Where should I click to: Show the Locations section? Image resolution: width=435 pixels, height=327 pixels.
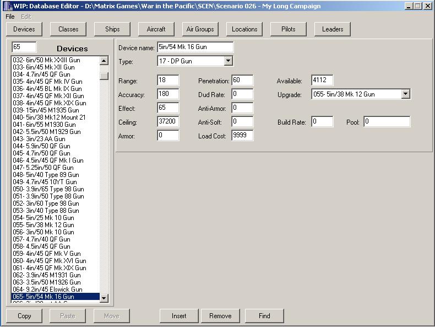[244, 29]
